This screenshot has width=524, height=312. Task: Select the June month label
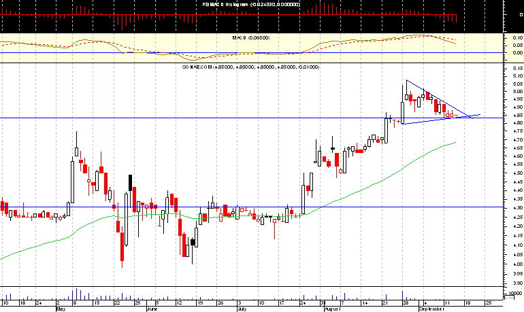point(152,309)
